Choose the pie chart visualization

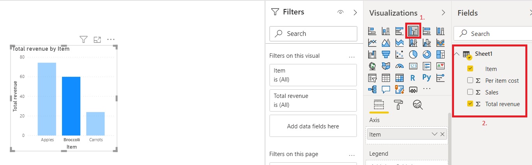tap(413, 54)
